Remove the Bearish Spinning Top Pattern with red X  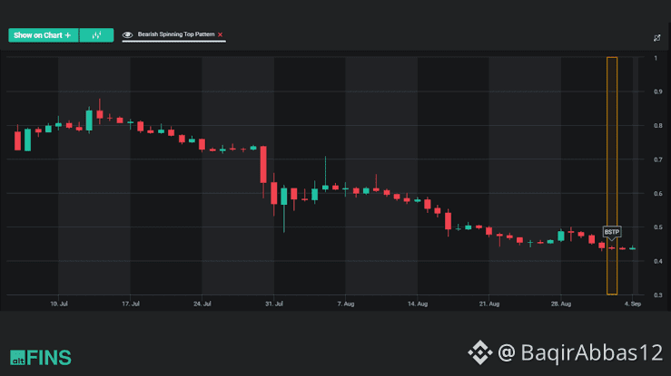(x=220, y=34)
